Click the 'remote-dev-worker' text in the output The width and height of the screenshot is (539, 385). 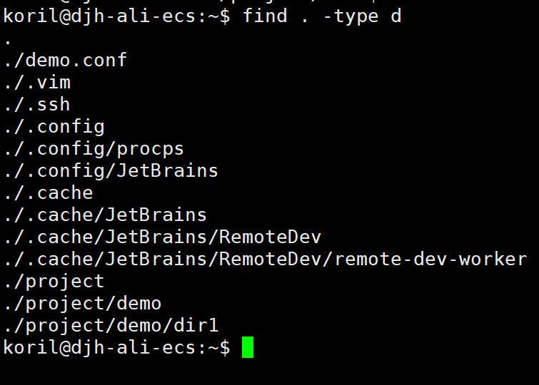click(x=430, y=259)
